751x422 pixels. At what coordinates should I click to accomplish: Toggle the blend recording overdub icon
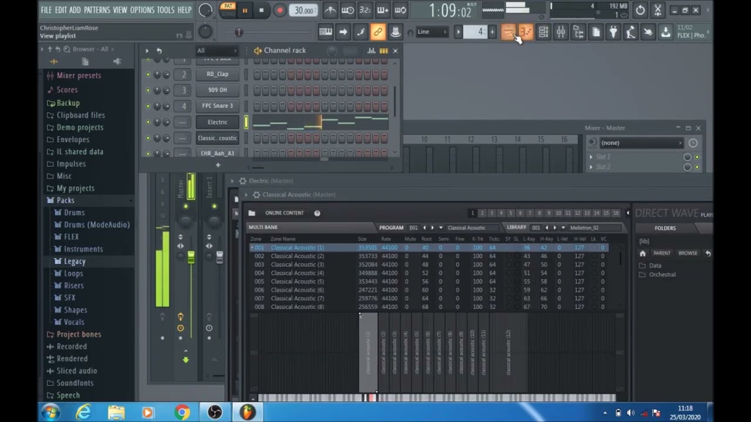pos(383,10)
